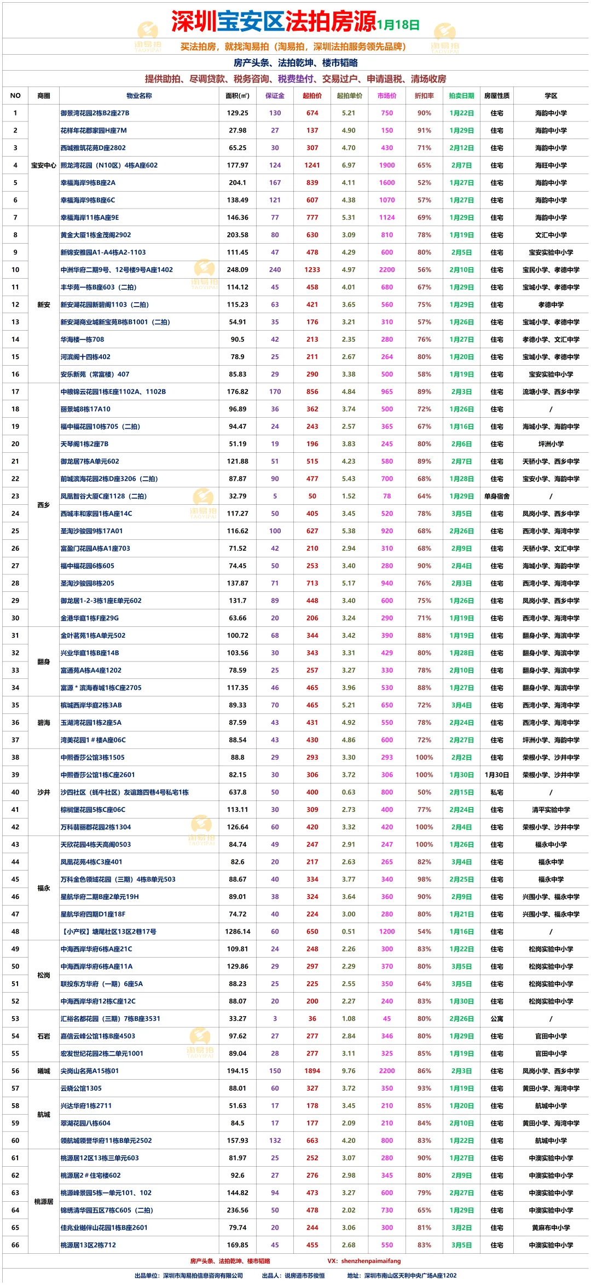Click property 富源＊滨海春城1栋C座2705
This screenshot has width=591, height=1285.
click(x=101, y=688)
